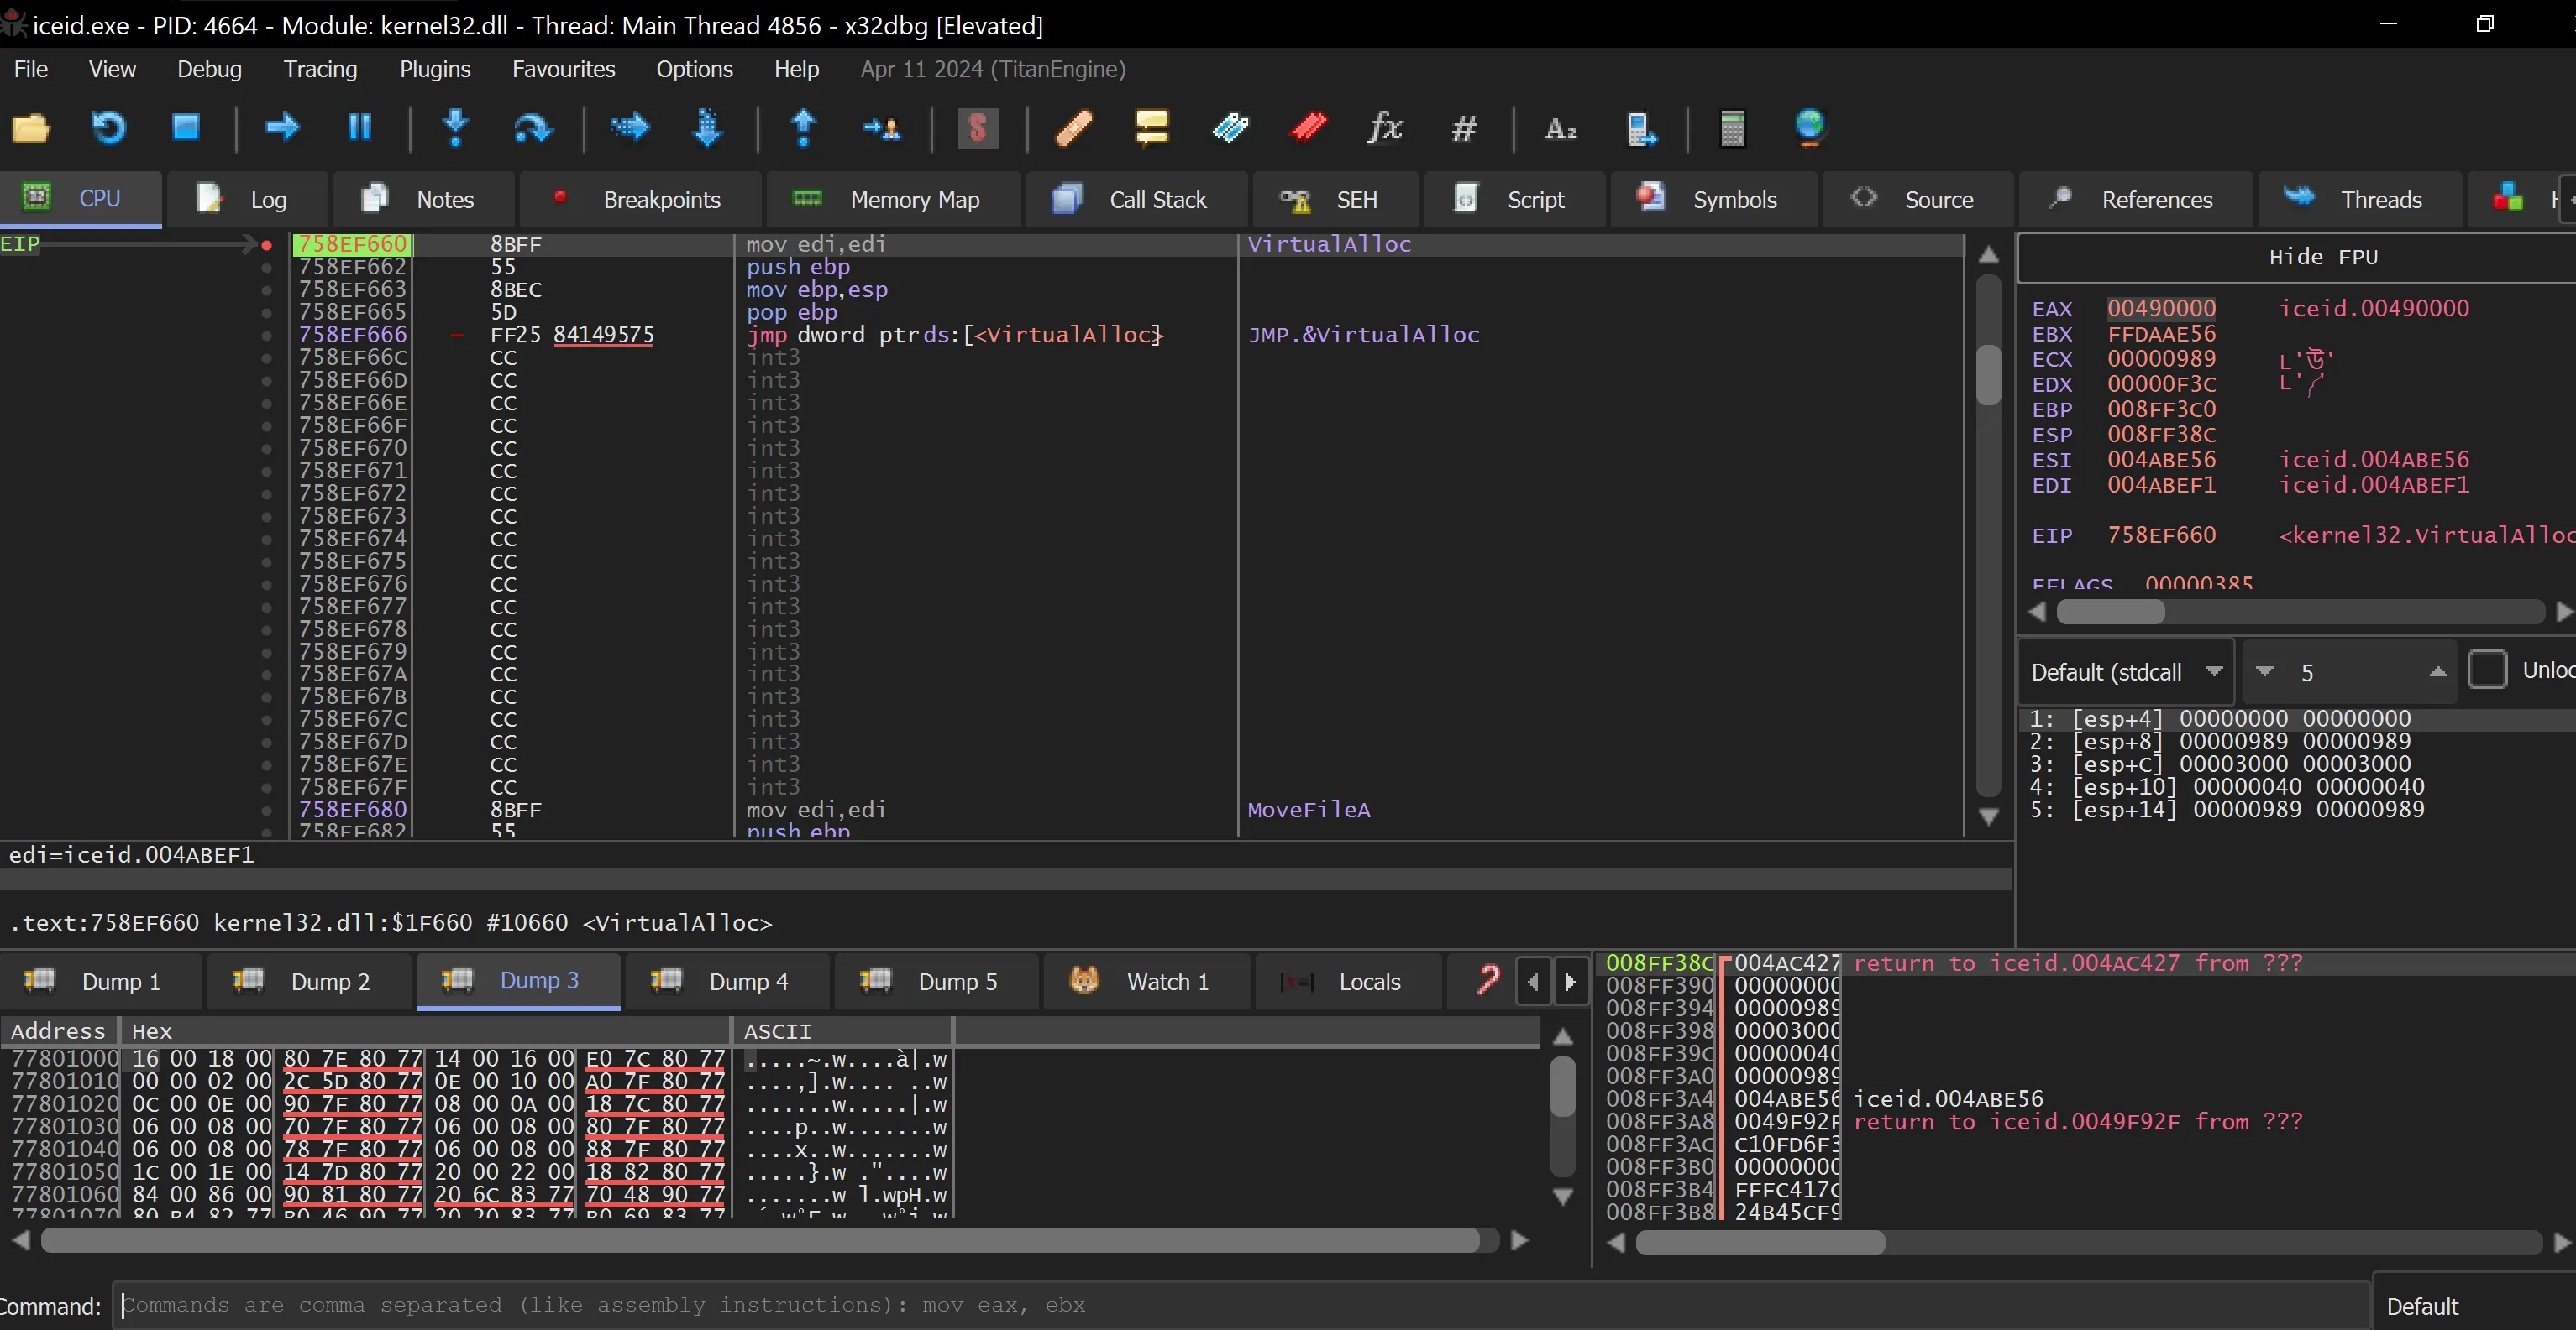Run the program with the arrow icon
Image resolution: width=2576 pixels, height=1330 pixels.
tap(283, 128)
